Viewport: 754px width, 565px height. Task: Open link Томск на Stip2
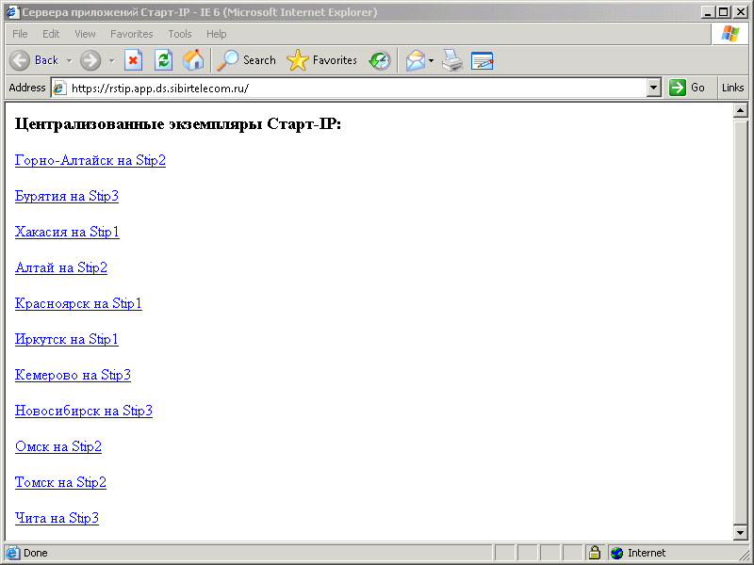click(60, 482)
